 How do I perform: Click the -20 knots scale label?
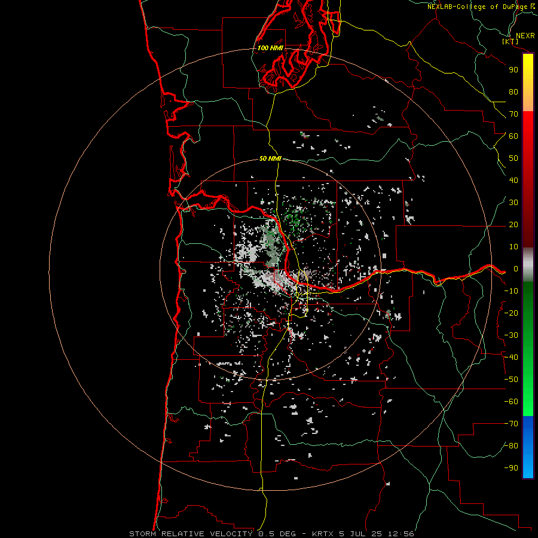tap(511, 313)
